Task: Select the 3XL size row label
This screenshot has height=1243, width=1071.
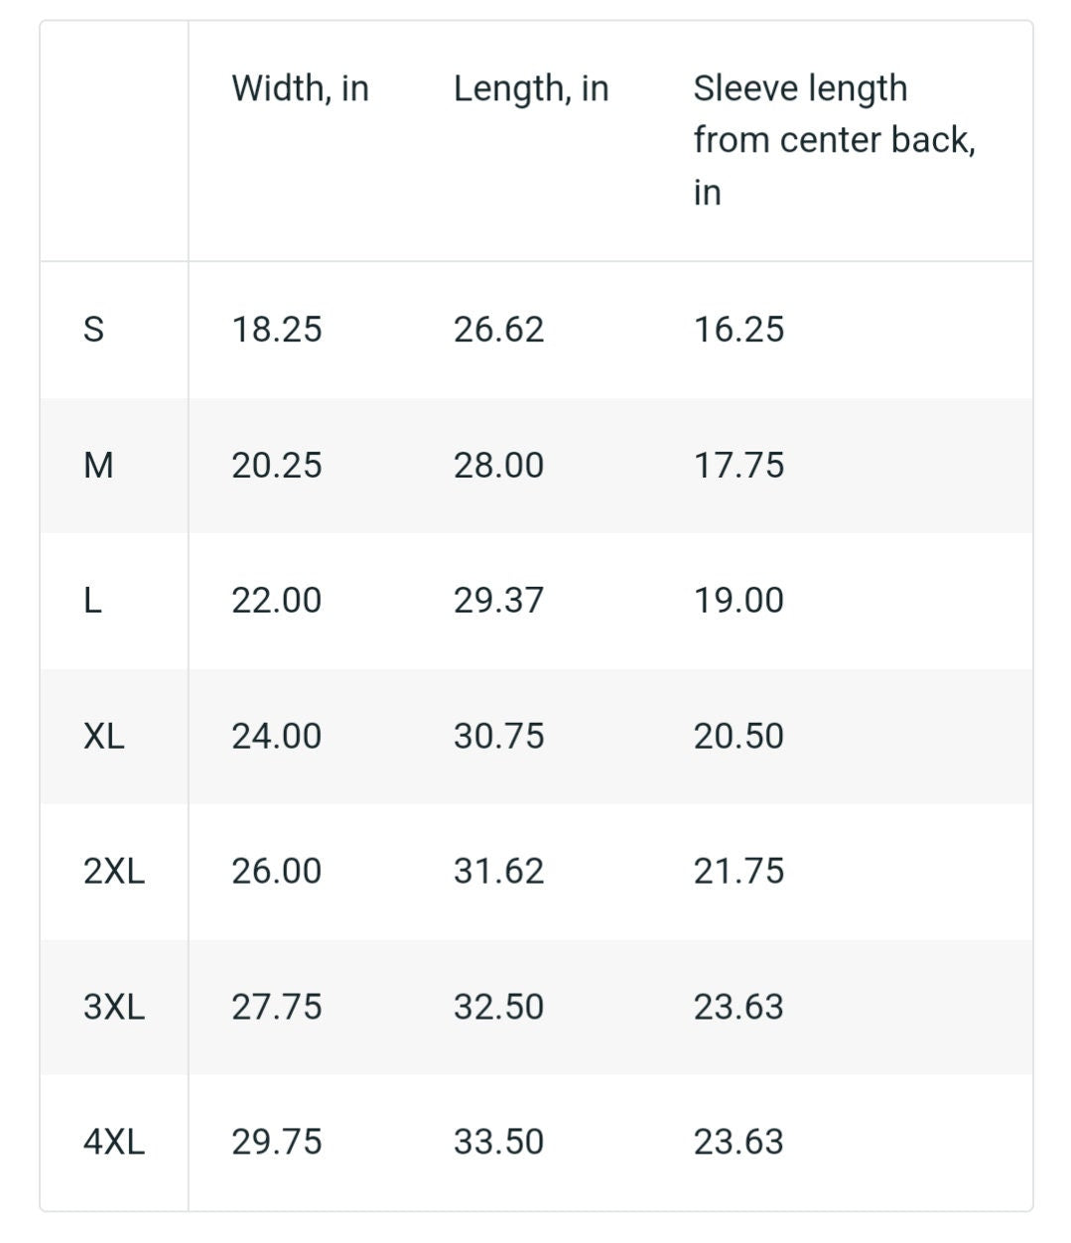Action: tap(114, 1007)
